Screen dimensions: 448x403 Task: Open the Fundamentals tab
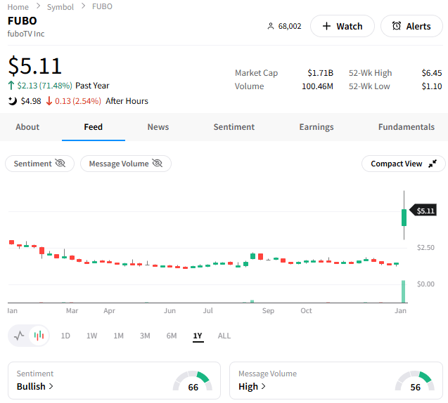[407, 127]
